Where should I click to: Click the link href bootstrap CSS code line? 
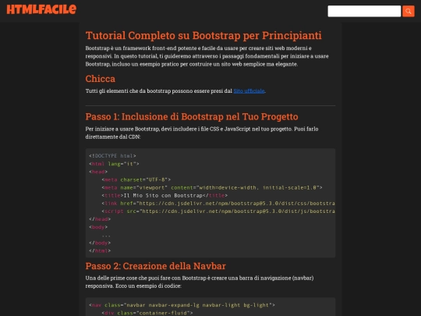click(x=218, y=204)
